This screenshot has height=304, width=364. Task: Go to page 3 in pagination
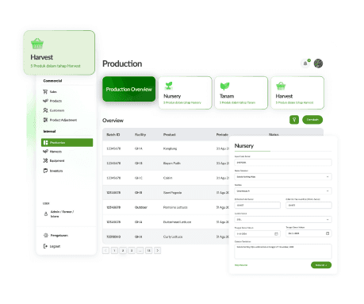pyautogui.click(x=132, y=250)
